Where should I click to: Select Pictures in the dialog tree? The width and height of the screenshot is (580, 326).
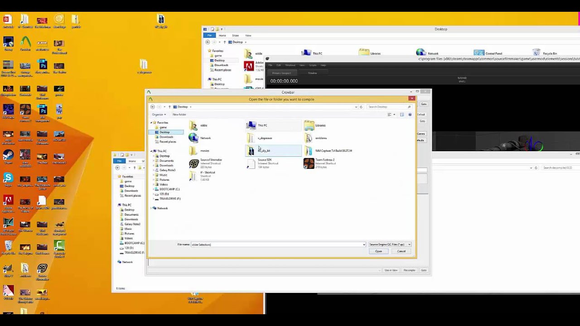click(x=163, y=180)
